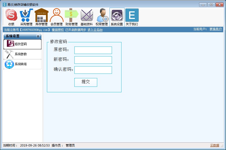Open 库存管理 inventory management icon
Viewport: 226px width, 150px height.
point(41,17)
